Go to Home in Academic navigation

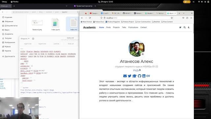[102, 27]
